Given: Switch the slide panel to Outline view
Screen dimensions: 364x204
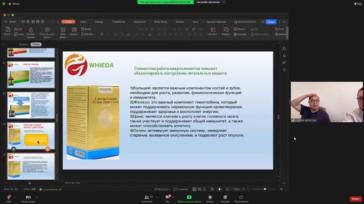Looking at the screenshot, I should click(x=23, y=44).
